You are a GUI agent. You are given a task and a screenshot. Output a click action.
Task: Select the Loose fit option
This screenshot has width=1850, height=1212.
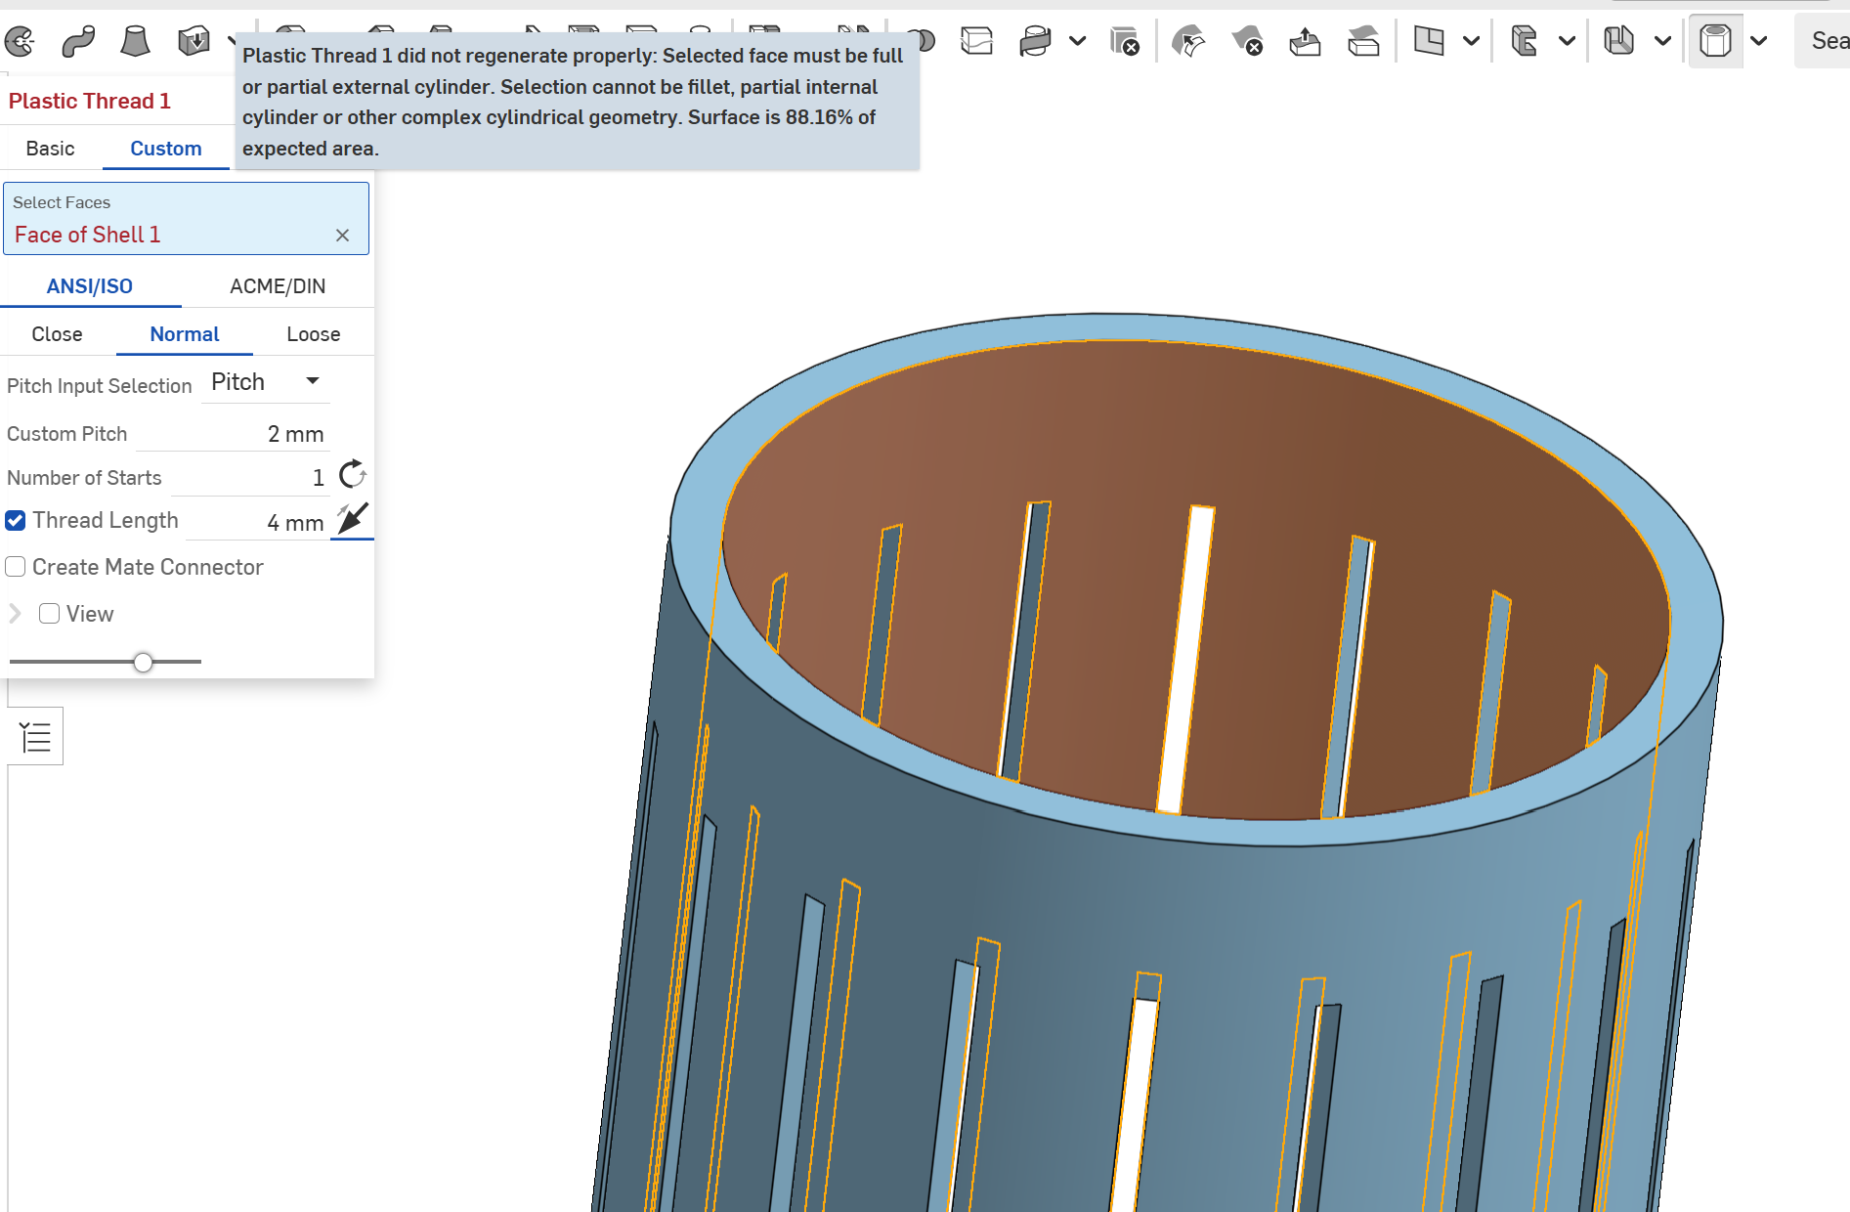click(314, 334)
